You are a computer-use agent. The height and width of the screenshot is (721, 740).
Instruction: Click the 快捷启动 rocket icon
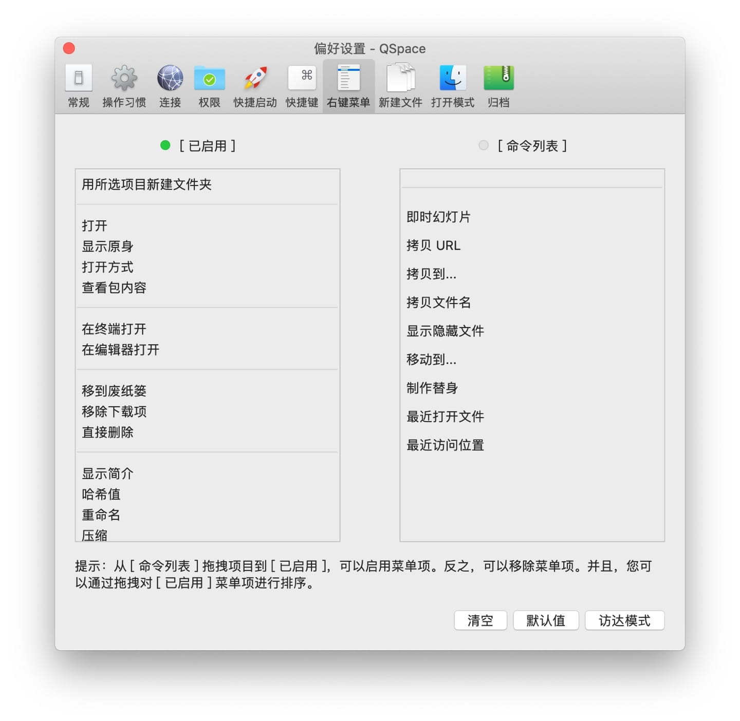tap(255, 78)
